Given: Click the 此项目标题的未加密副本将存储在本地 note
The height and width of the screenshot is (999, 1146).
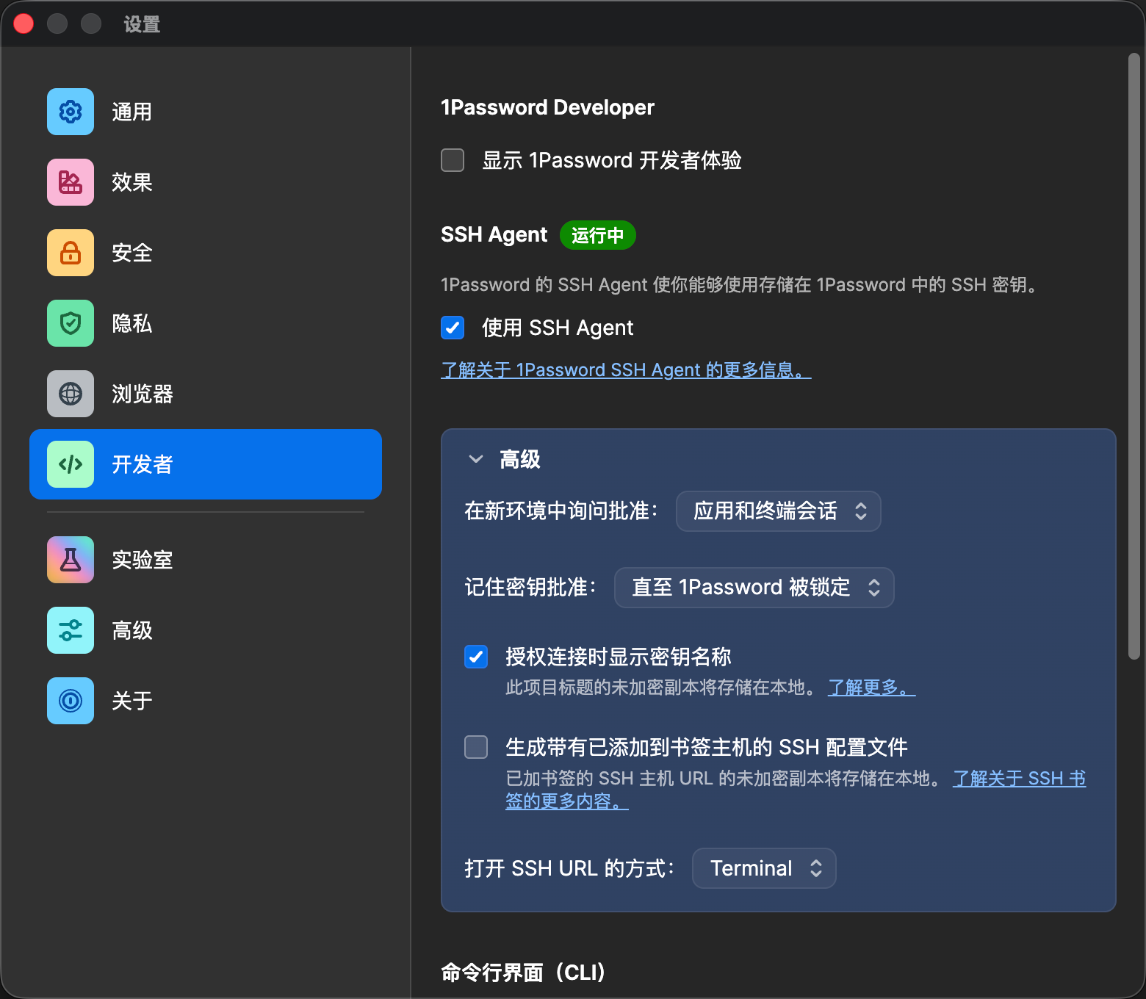Looking at the screenshot, I should (661, 688).
